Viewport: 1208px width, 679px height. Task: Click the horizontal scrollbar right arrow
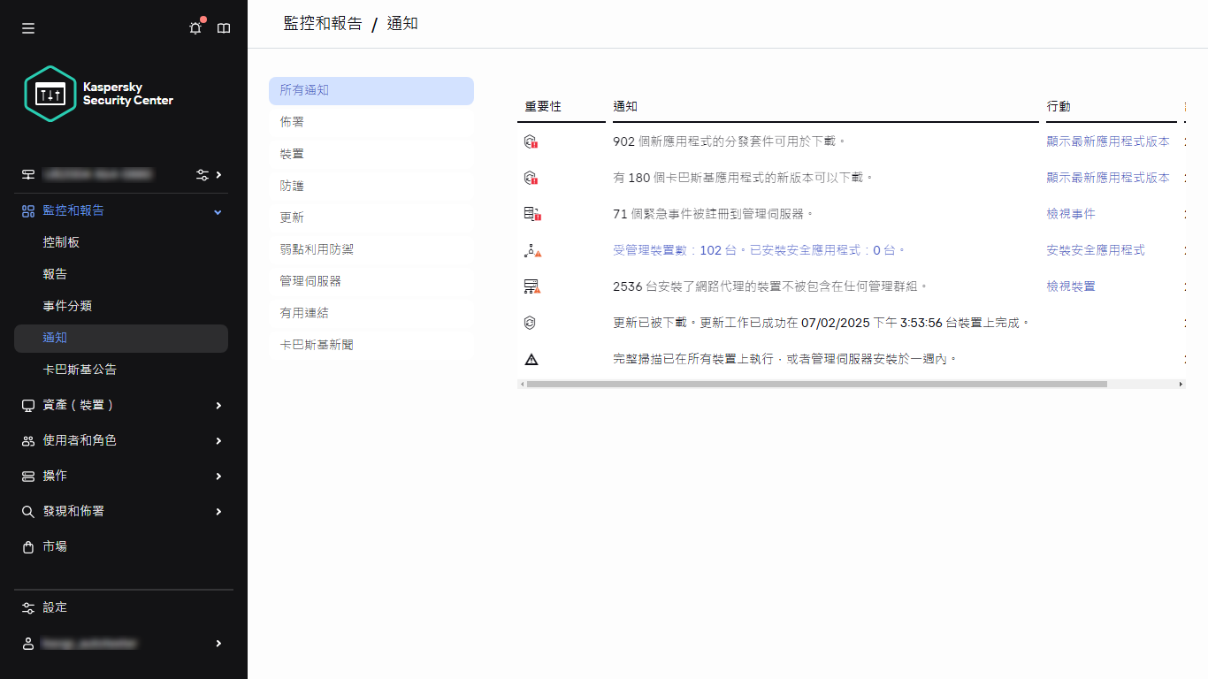(x=1180, y=384)
